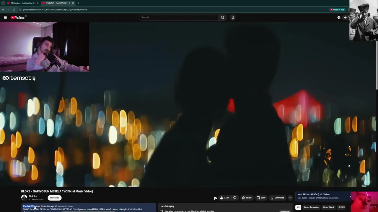Select the From Blok3 filter chip

328,207
